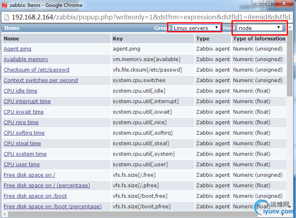
Task: Click the vfs.fs.size[/boot,pfree] key cell
Action: tap(153, 207)
